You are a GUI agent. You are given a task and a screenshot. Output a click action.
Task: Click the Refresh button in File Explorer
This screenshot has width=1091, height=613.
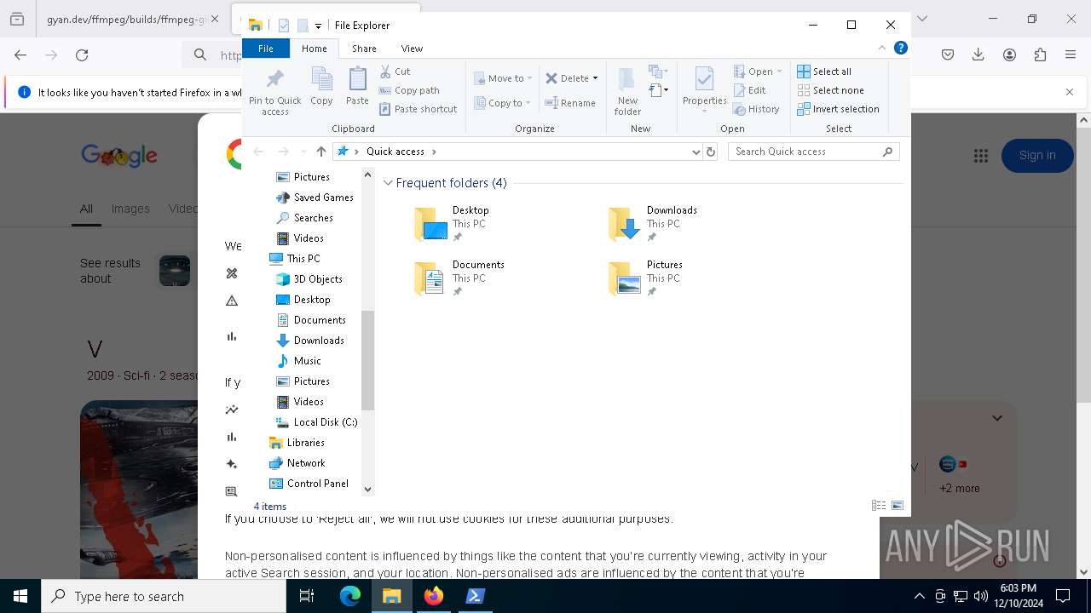711,152
